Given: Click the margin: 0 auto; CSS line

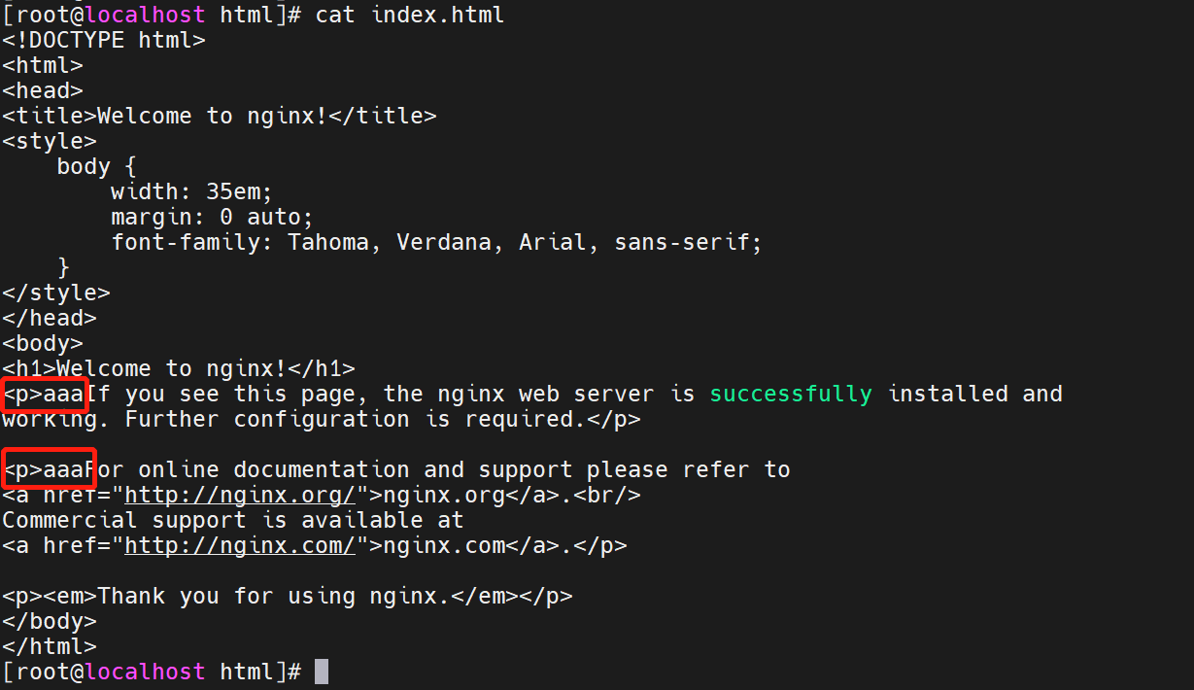Looking at the screenshot, I should click(x=213, y=218).
